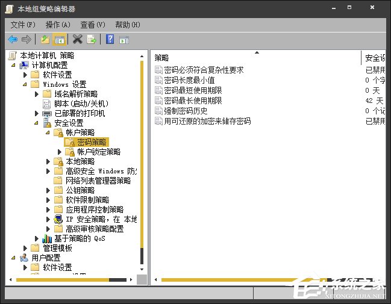This screenshot has height=304, width=391.
Task: Open the 文件(F) menu
Action: (23, 25)
